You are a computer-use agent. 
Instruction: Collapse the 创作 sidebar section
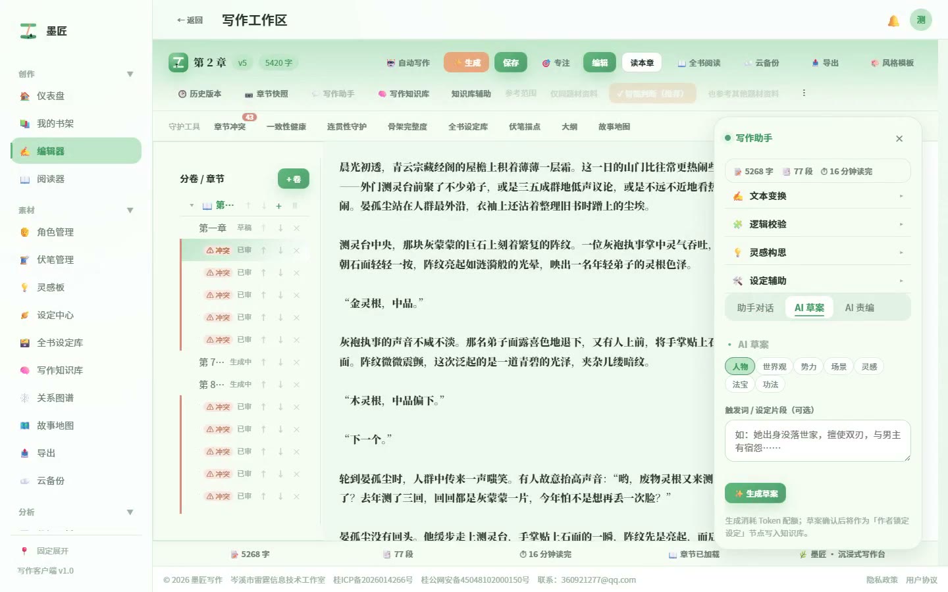tap(130, 74)
